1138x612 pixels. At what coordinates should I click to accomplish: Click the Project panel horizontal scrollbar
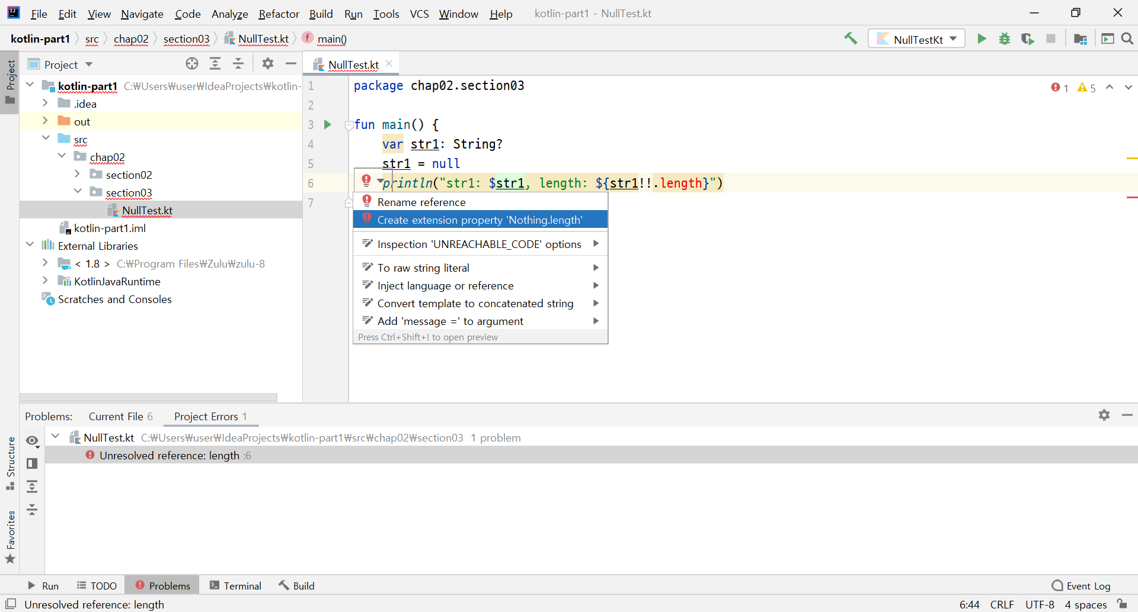pos(148,397)
